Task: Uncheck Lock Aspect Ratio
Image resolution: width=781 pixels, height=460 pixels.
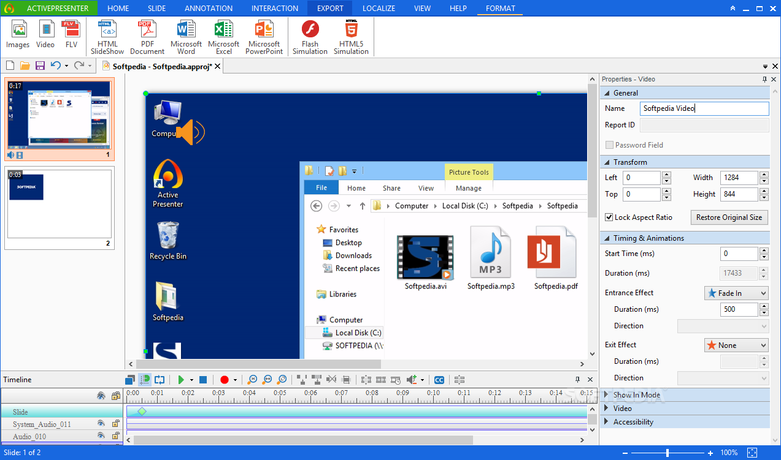Action: pos(609,217)
